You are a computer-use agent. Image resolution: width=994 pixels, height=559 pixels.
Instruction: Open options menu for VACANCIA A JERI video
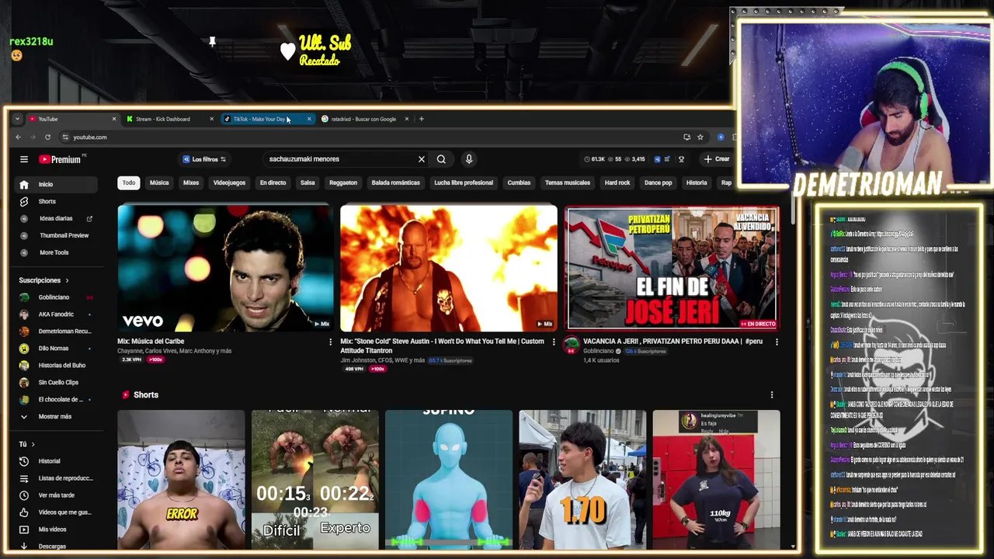tap(777, 342)
